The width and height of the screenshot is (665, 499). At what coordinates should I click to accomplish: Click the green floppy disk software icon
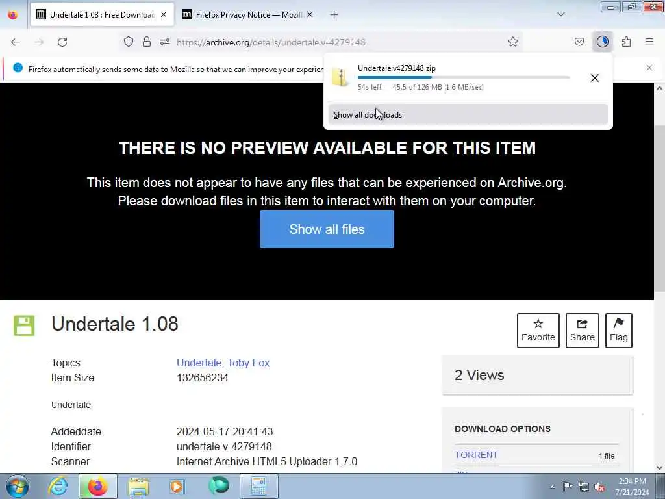point(24,326)
